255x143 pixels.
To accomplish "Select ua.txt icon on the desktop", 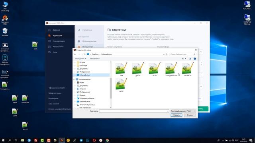I will point(15,112).
